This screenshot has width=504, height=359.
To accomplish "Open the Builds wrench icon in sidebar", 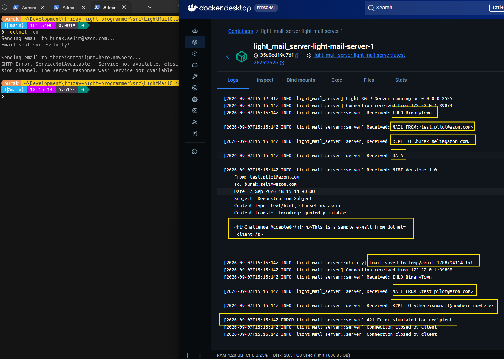I will pos(195,76).
